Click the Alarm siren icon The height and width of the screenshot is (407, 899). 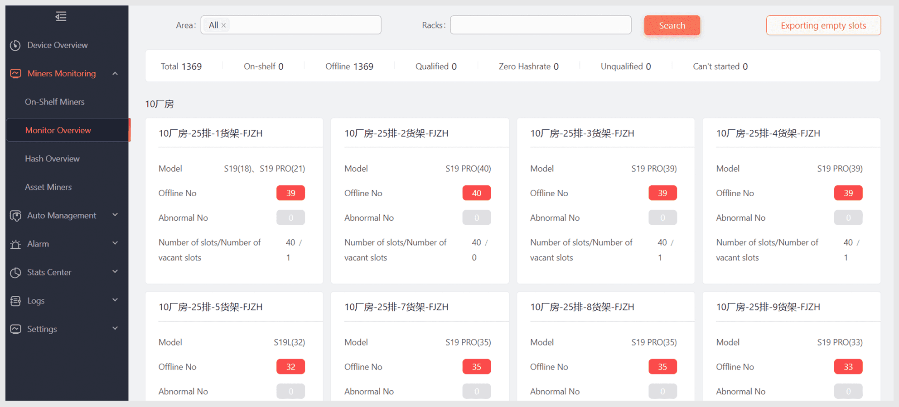coord(15,244)
